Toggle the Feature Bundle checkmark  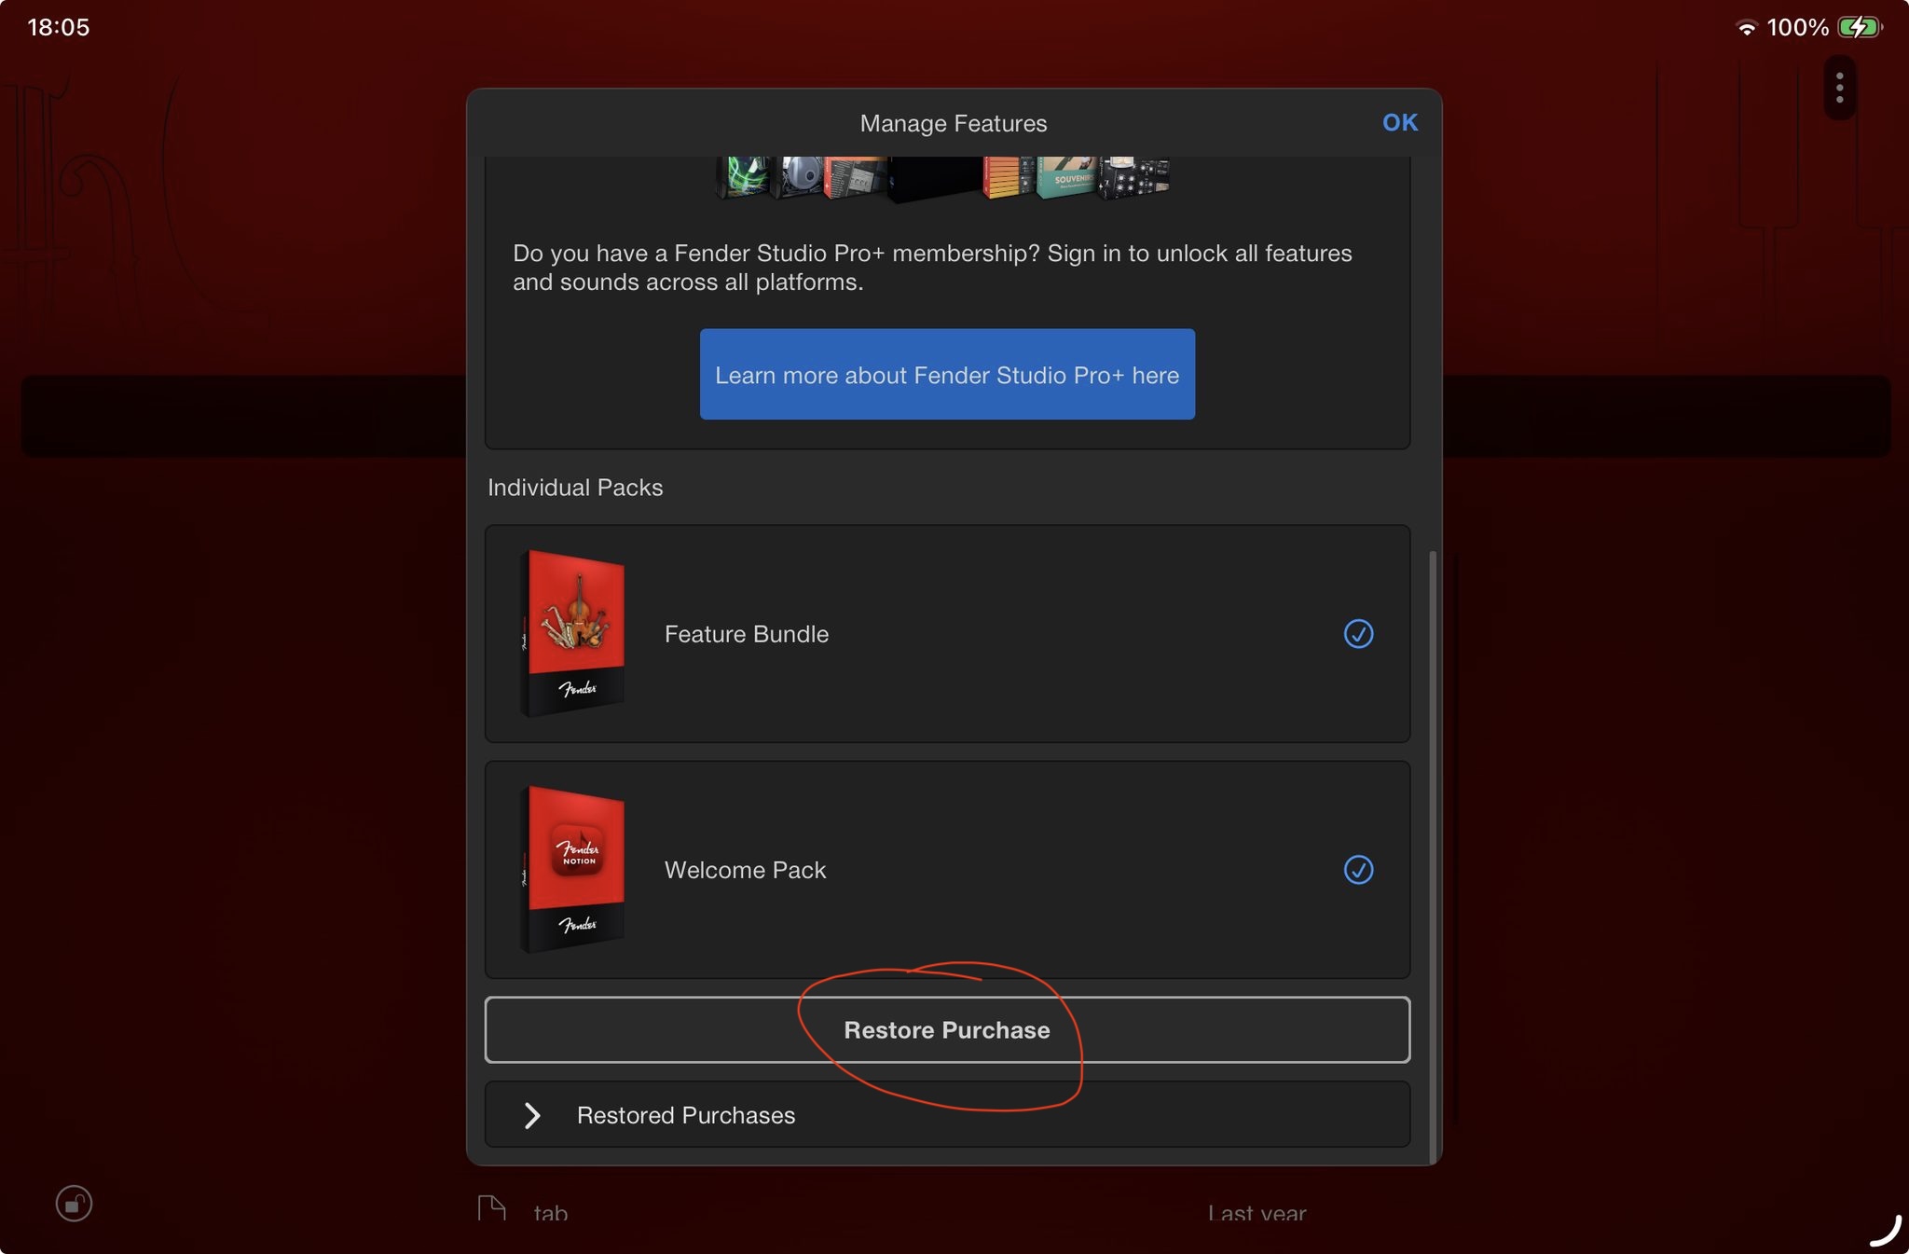[x=1358, y=634]
